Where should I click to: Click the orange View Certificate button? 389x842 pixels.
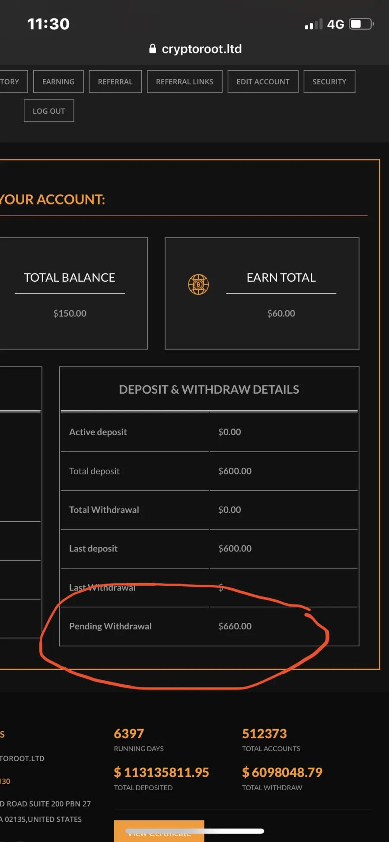(159, 831)
